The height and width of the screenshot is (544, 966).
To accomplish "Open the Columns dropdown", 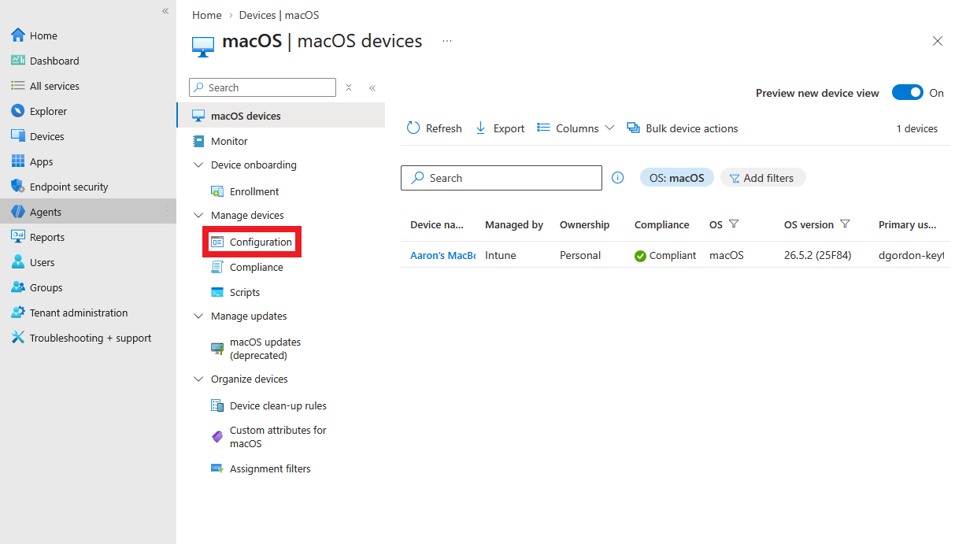I will 576,128.
